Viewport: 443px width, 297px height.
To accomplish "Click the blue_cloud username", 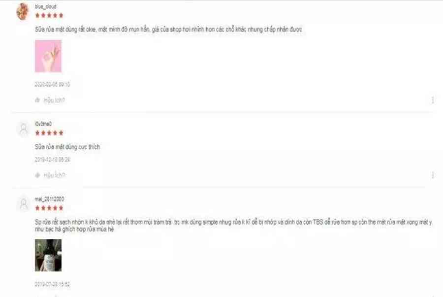I will click(x=45, y=6).
